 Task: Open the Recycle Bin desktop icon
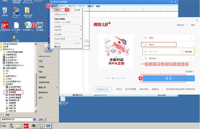tap(5, 11)
